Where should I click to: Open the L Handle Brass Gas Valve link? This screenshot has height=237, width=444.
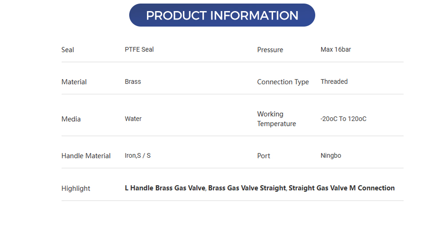click(x=165, y=188)
